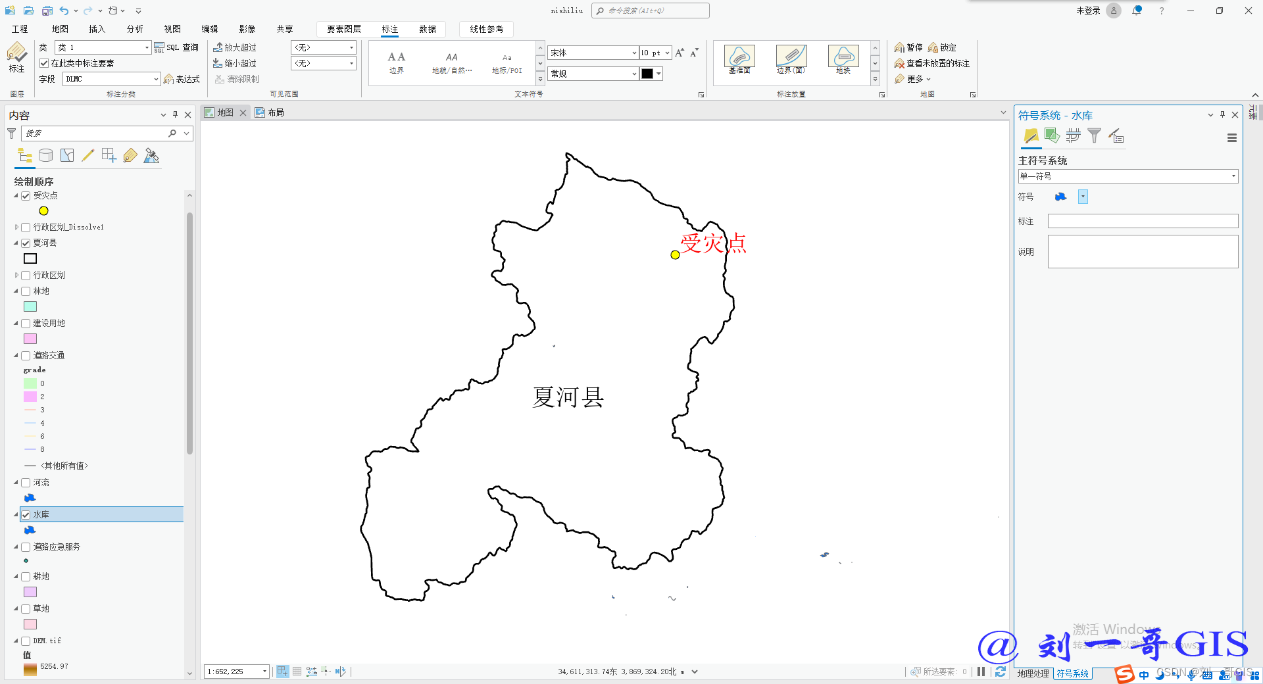Image resolution: width=1263 pixels, height=684 pixels.
Task: Click 锁定 lock labels icon
Action: click(x=933, y=47)
